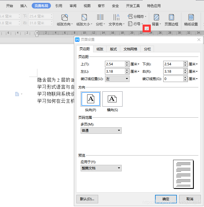Select 横向 landscape orientation
The image size is (204, 207).
click(x=112, y=99)
